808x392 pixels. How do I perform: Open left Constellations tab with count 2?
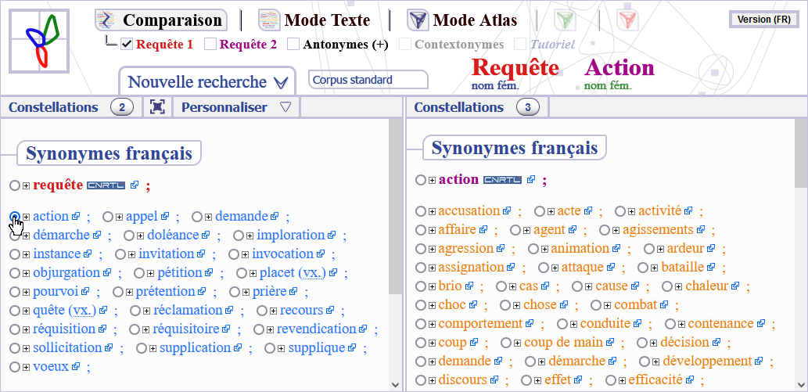[x=70, y=107]
